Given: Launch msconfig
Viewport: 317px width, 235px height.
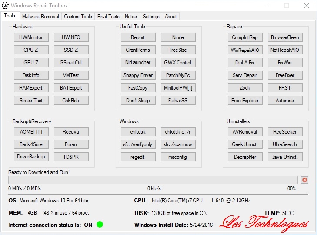Looking at the screenshot, I should click(178, 157).
